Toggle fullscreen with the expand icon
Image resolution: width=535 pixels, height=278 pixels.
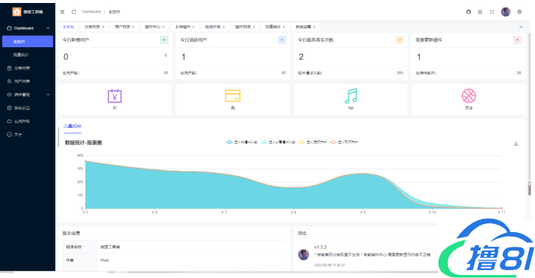(x=492, y=11)
